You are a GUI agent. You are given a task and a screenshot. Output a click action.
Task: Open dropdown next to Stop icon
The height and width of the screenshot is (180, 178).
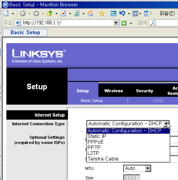[70, 13]
